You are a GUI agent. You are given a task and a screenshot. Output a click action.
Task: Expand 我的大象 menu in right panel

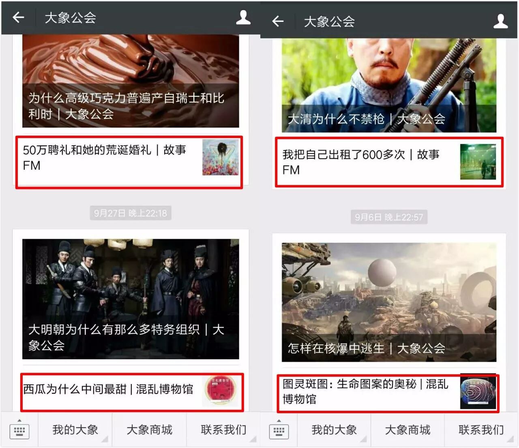(334, 430)
